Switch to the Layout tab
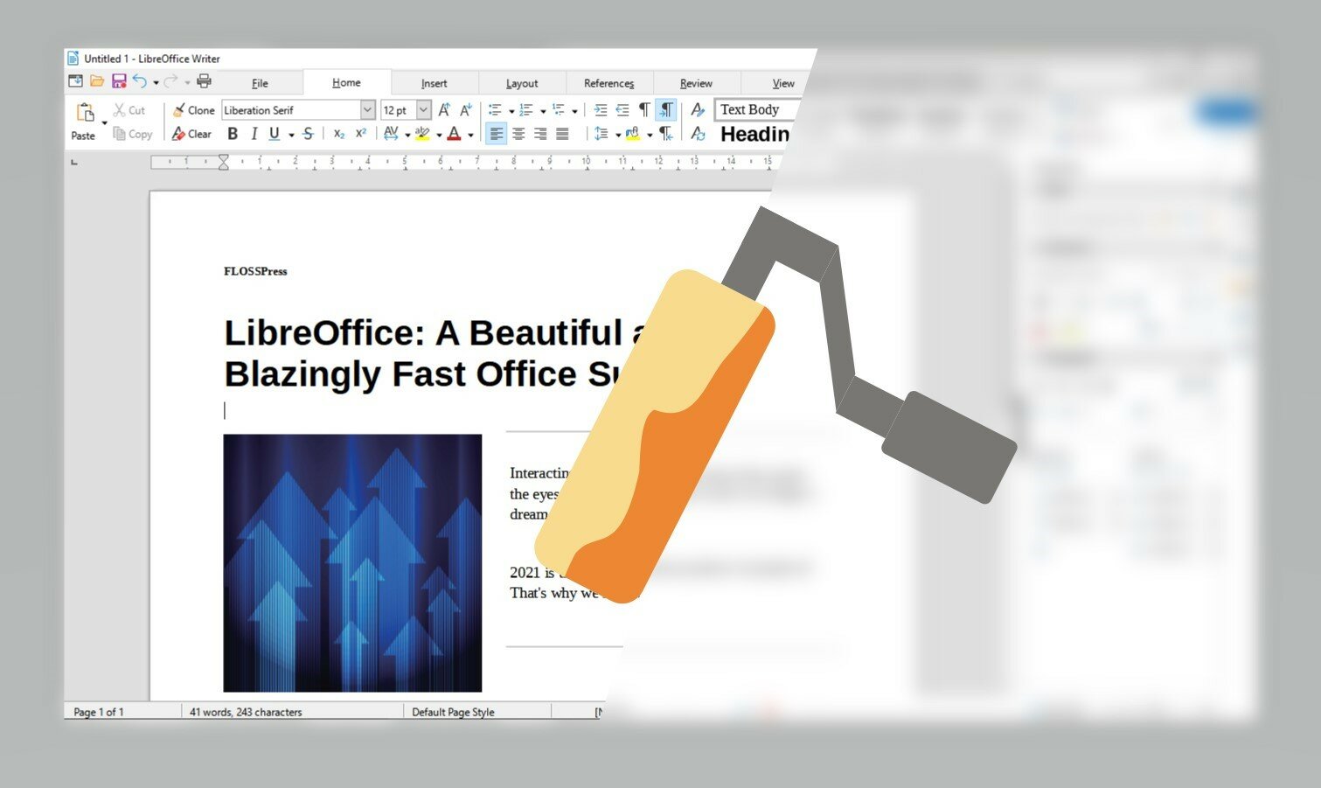This screenshot has height=788, width=1321. pyautogui.click(x=522, y=83)
